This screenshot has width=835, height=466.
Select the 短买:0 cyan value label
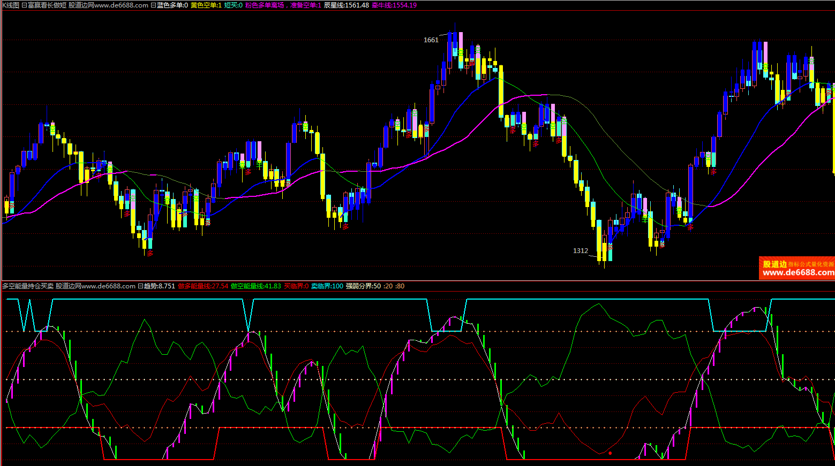(233, 5)
